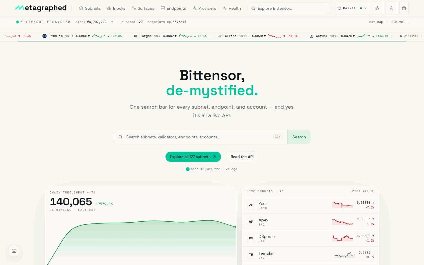Open the Templar SN3 subnet row
This screenshot has width=424, height=265.
click(310, 255)
